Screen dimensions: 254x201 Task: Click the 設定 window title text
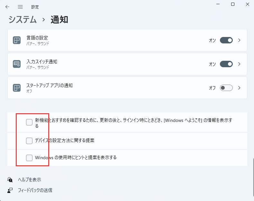click(x=35, y=7)
